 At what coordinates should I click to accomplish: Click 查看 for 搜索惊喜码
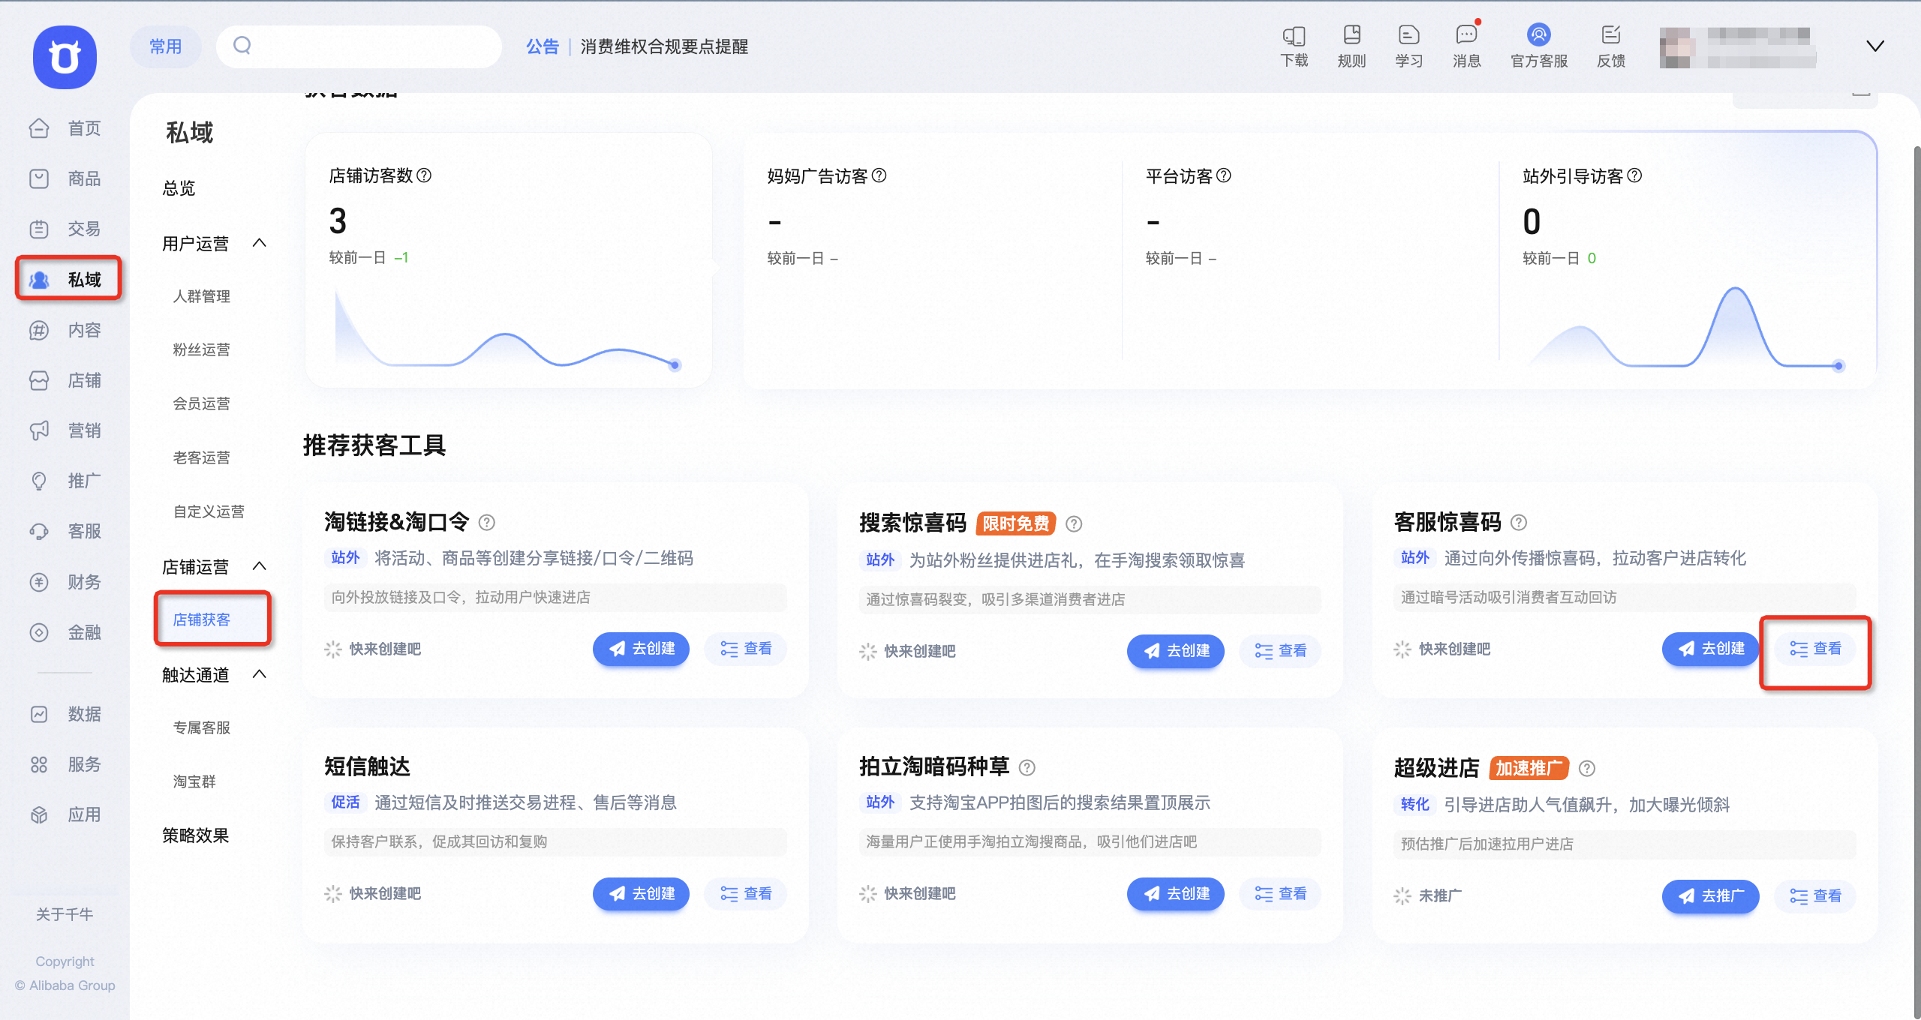(1280, 651)
